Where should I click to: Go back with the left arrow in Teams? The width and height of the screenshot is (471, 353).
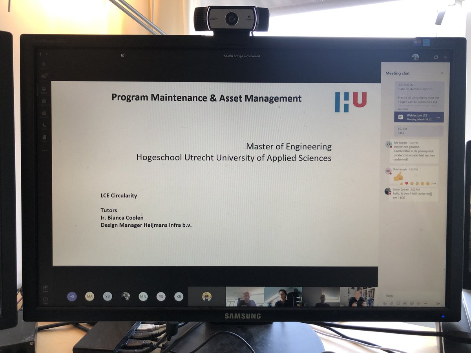40,54
